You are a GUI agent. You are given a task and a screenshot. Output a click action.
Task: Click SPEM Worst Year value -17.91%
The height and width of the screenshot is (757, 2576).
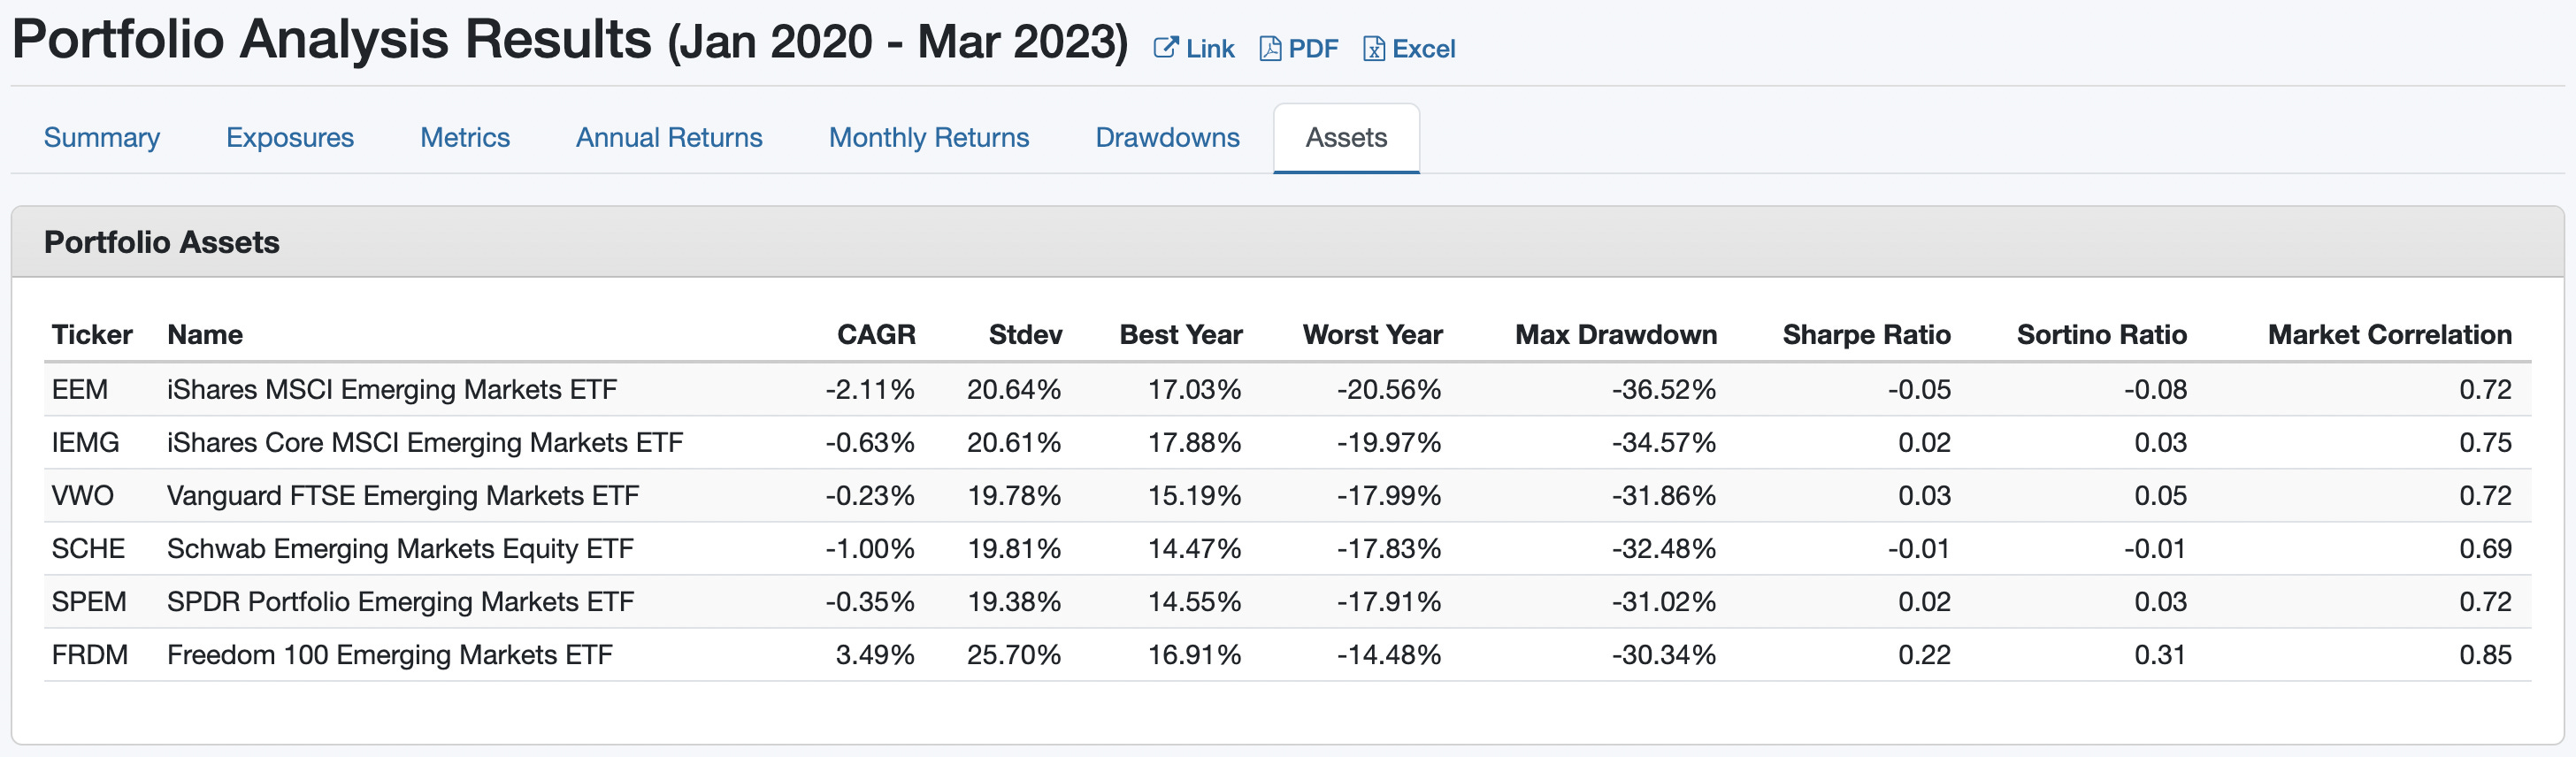click(x=1389, y=601)
